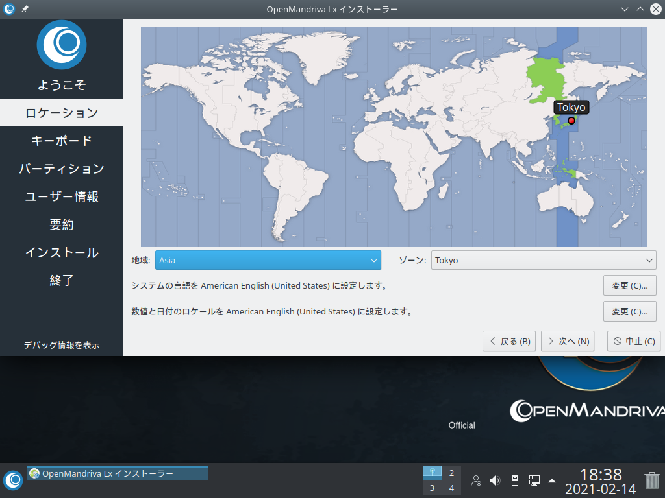This screenshot has width=665, height=498.
Task: Toggle the pin icon in the title bar
Action: click(25, 9)
